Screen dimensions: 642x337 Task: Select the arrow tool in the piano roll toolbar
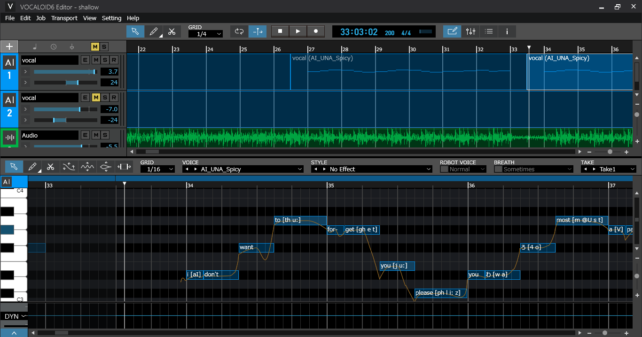coord(14,167)
